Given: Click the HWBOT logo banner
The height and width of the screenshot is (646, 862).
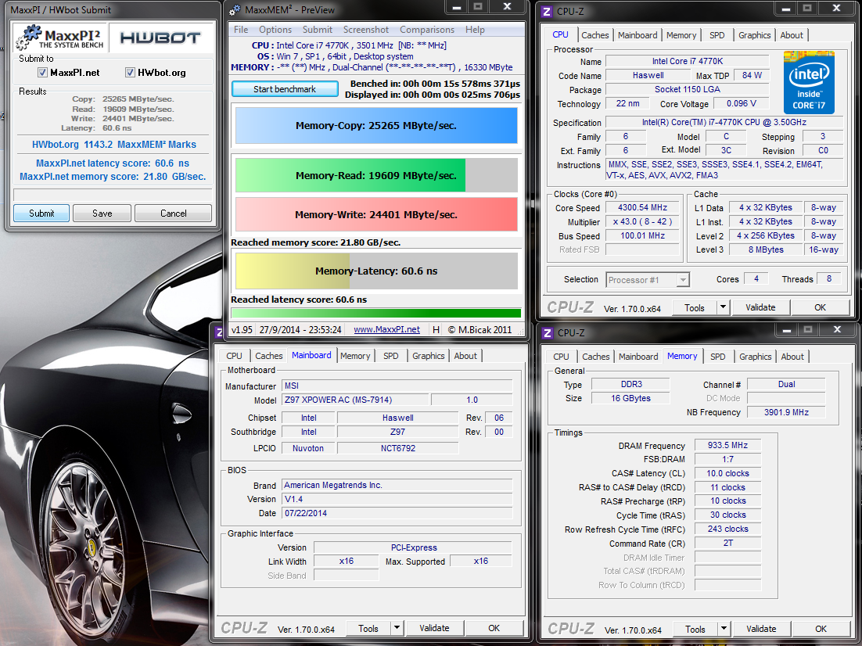Looking at the screenshot, I should [x=160, y=38].
